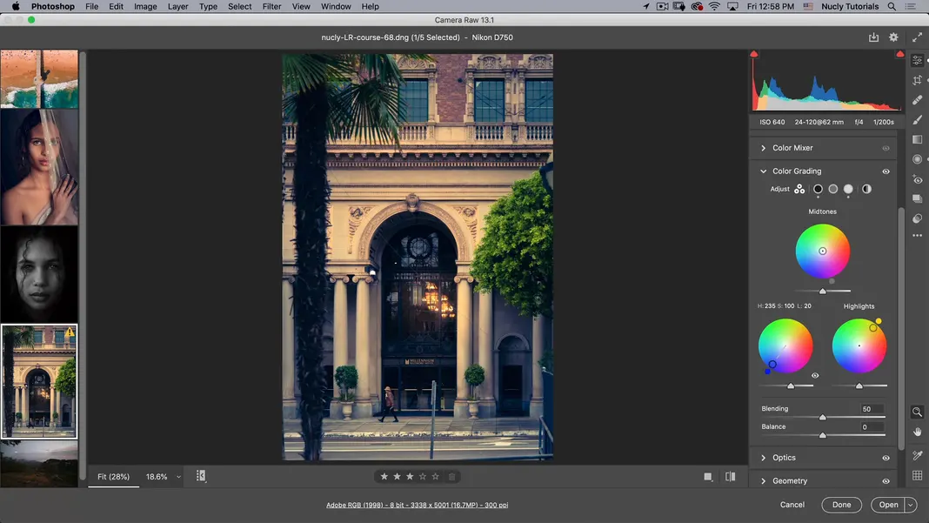Select the Graduated Filter tool

(x=917, y=139)
